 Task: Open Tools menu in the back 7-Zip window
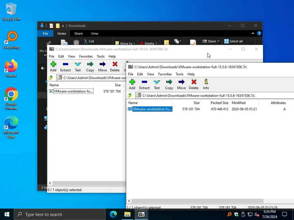click(101, 56)
